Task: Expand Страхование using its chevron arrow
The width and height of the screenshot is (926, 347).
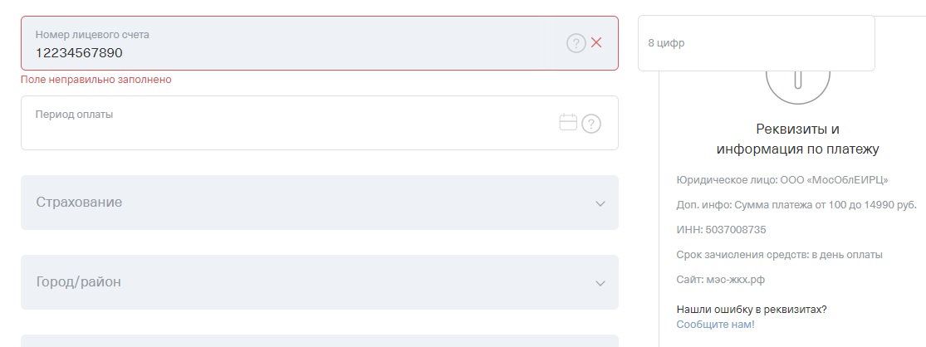Action: [x=600, y=203]
